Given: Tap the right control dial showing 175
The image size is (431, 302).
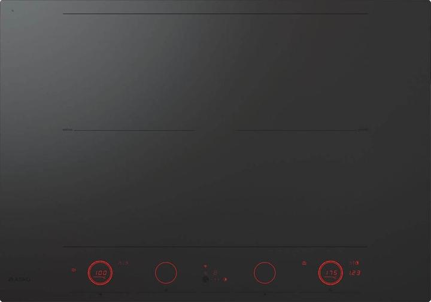Looking at the screenshot, I should click(330, 273).
